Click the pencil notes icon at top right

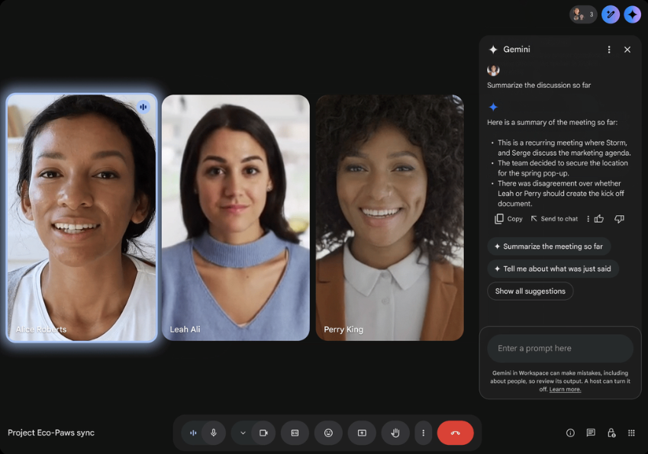coord(611,14)
